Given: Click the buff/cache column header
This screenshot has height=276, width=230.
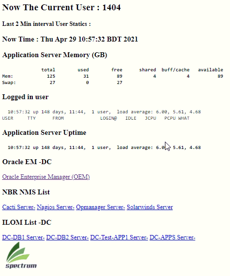Looking at the screenshot, I should click(176, 70).
